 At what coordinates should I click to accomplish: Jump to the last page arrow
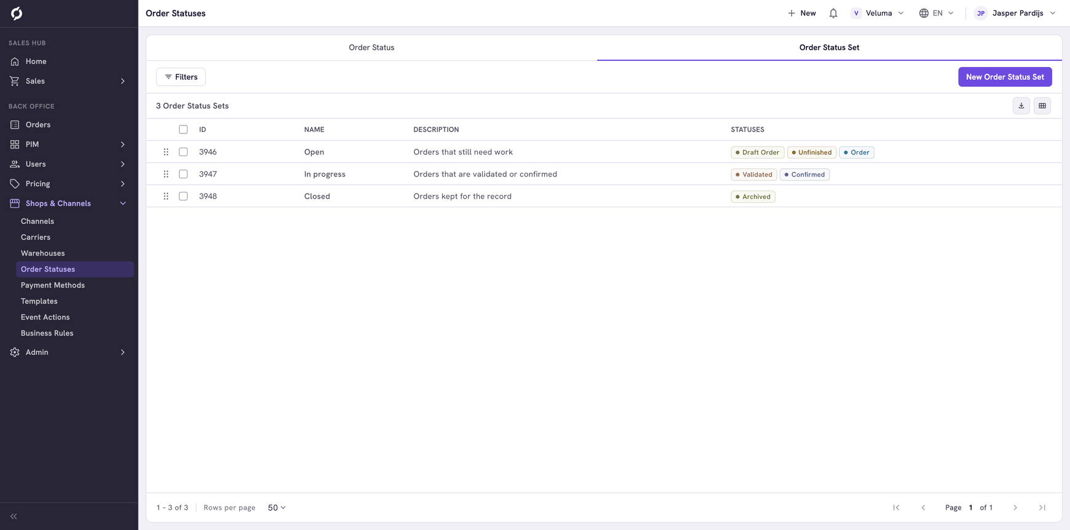point(1042,507)
